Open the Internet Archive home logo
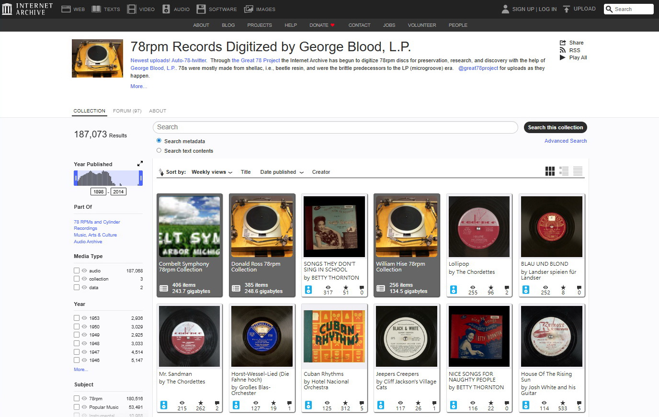The image size is (659, 417). (27, 9)
